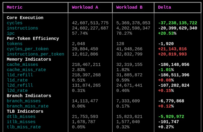This screenshot has height=132, width=203.
Task: Click the tlb_miss_rate delta +0.27%
Action: (166, 127)
